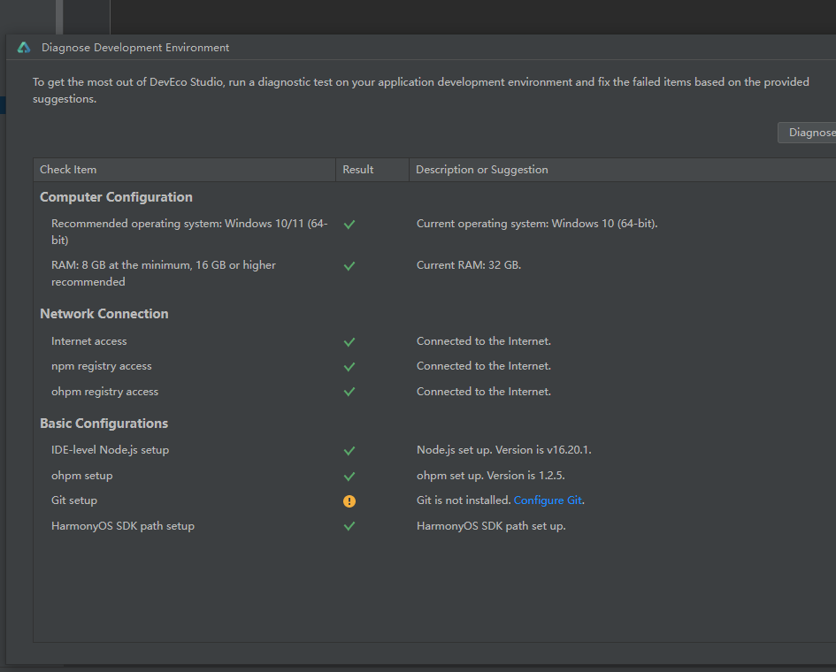
Task: Click the HarmonyOS SDK path set up description
Action: click(x=491, y=526)
